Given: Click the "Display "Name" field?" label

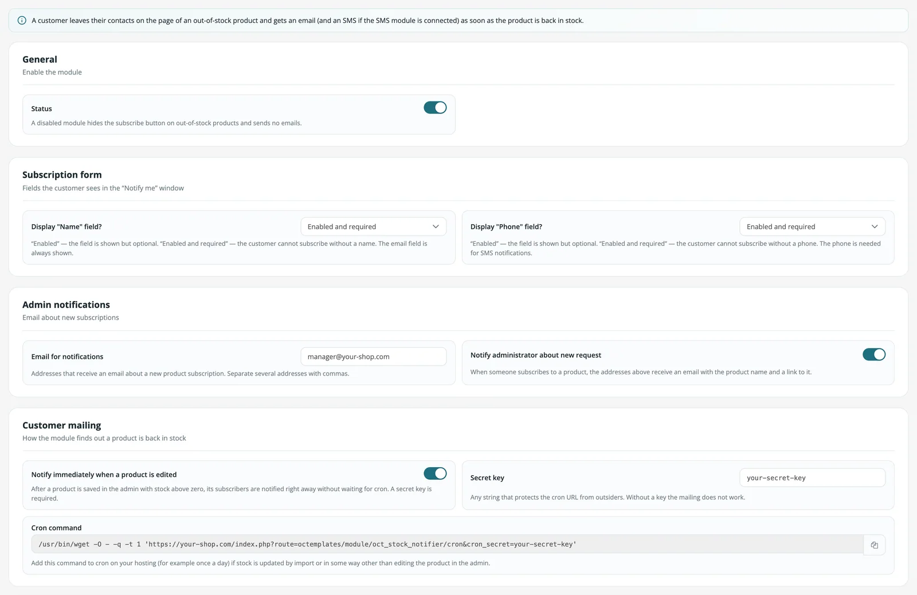Looking at the screenshot, I should coord(66,227).
